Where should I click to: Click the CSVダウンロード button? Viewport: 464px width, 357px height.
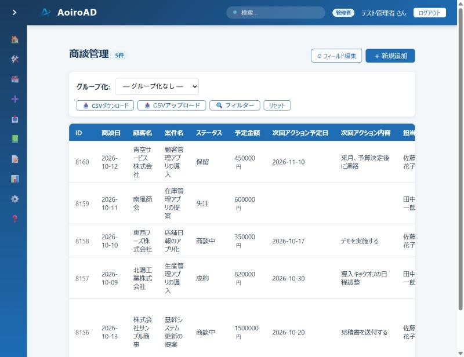(x=105, y=105)
